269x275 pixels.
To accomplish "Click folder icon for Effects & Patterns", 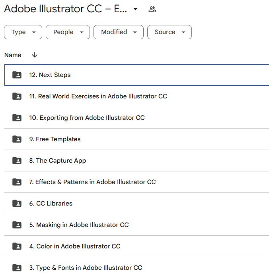I will click(17, 182).
